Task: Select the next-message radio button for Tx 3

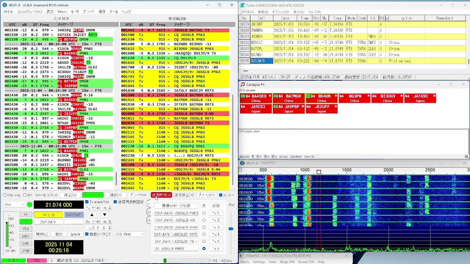Action: point(204,227)
